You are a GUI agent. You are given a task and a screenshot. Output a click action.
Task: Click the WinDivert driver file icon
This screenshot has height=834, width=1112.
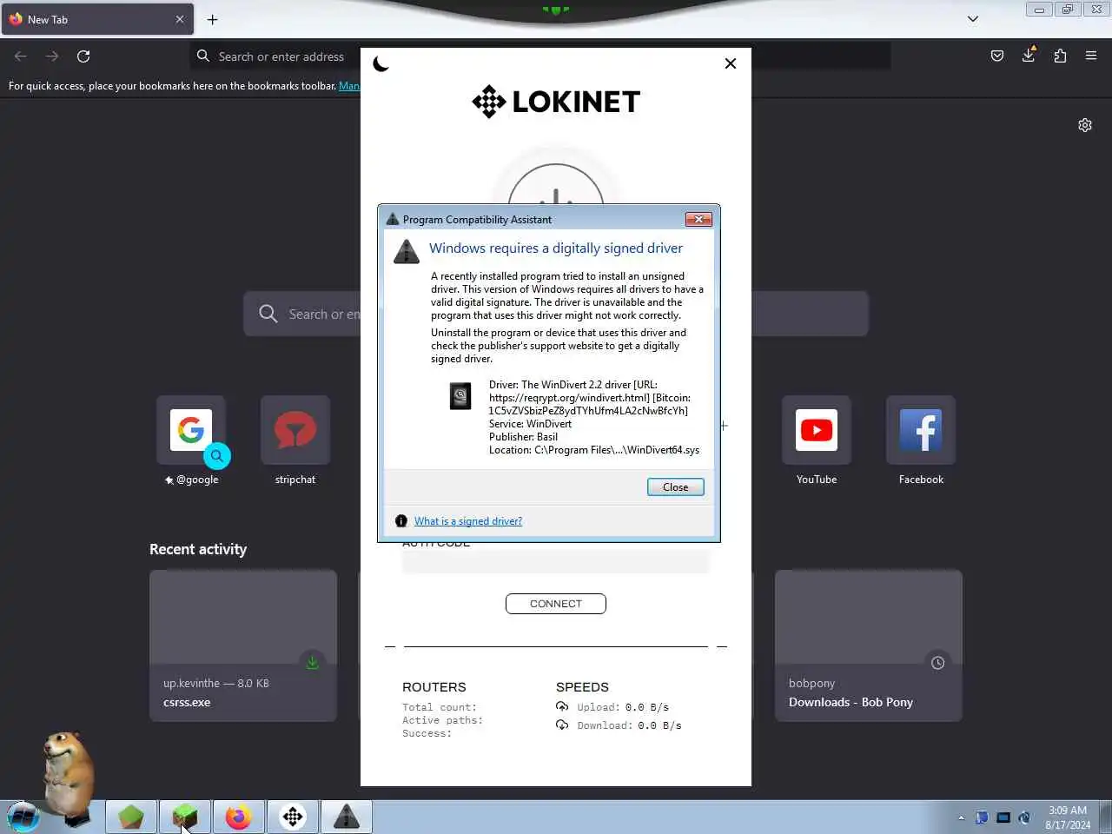click(x=460, y=396)
